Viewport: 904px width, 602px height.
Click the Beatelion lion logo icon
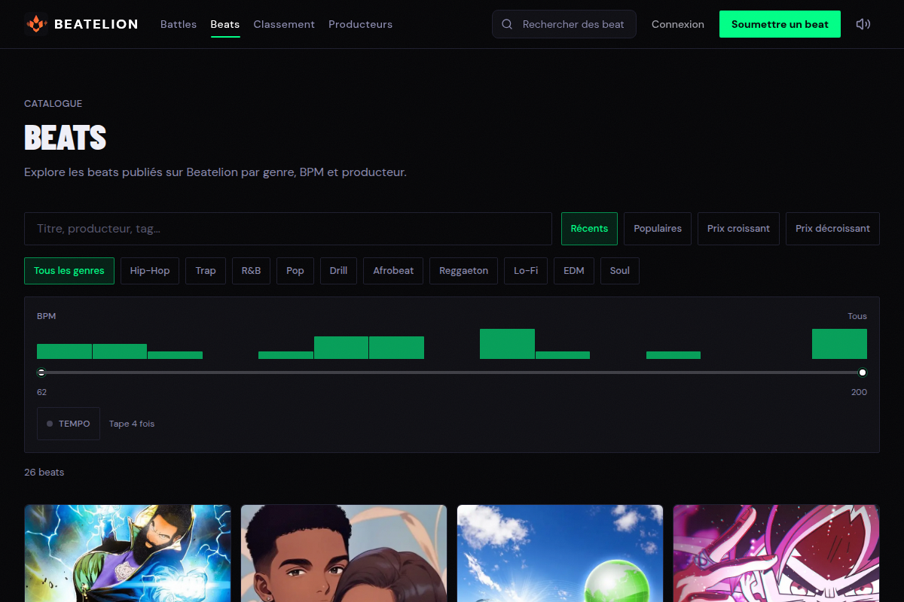point(36,24)
